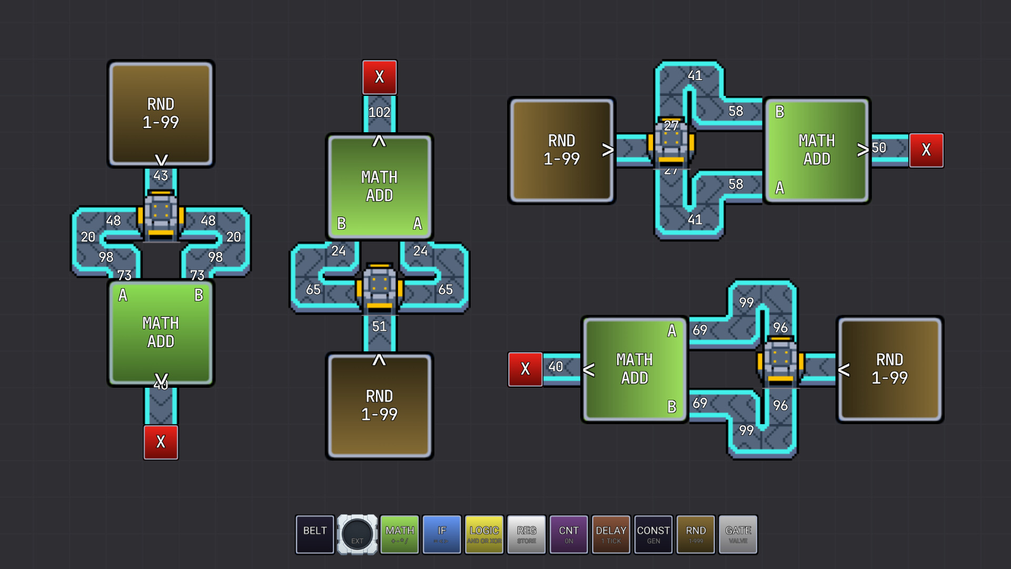Select the CONST generator tool
The image size is (1011, 569).
(x=653, y=534)
